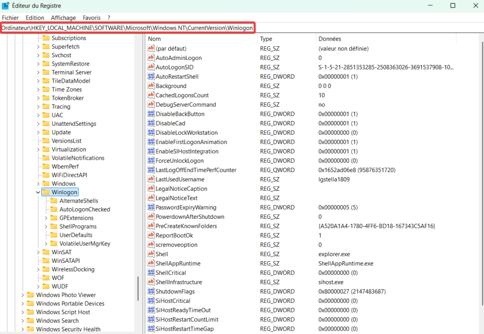Select the EnableFirstLogonAnimation value
Screen dimensions: 484x334
[191, 142]
